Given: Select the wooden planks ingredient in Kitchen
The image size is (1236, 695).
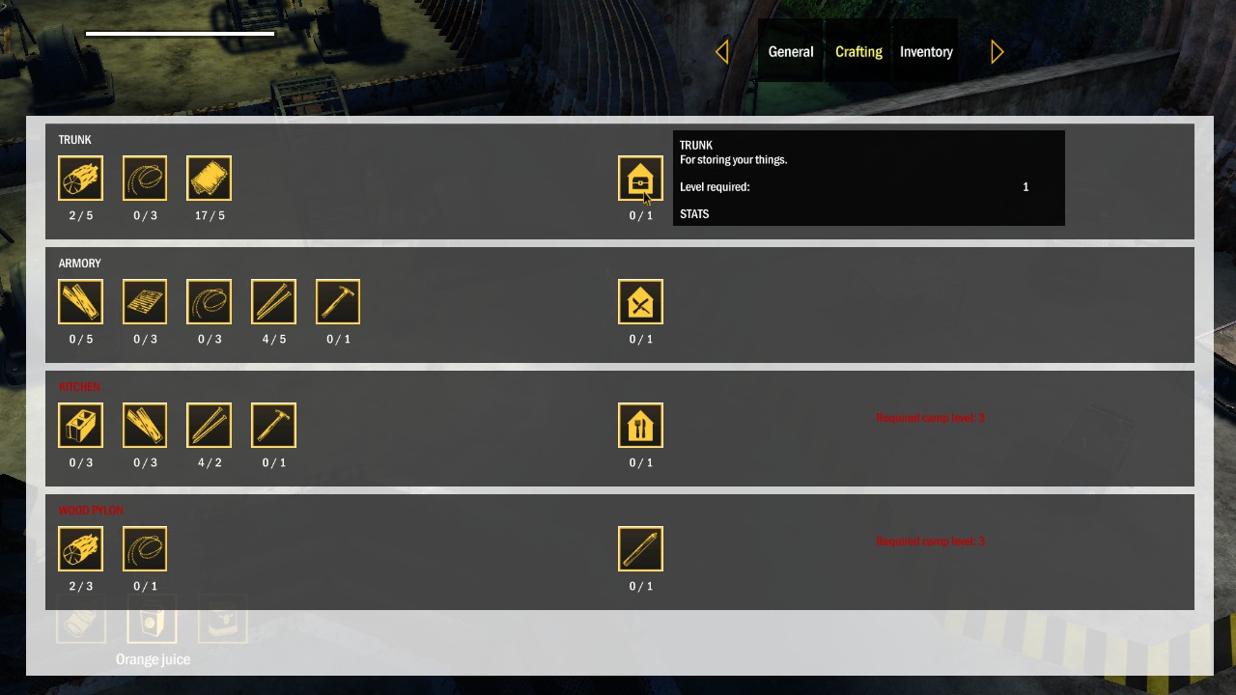Looking at the screenshot, I should pyautogui.click(x=145, y=426).
